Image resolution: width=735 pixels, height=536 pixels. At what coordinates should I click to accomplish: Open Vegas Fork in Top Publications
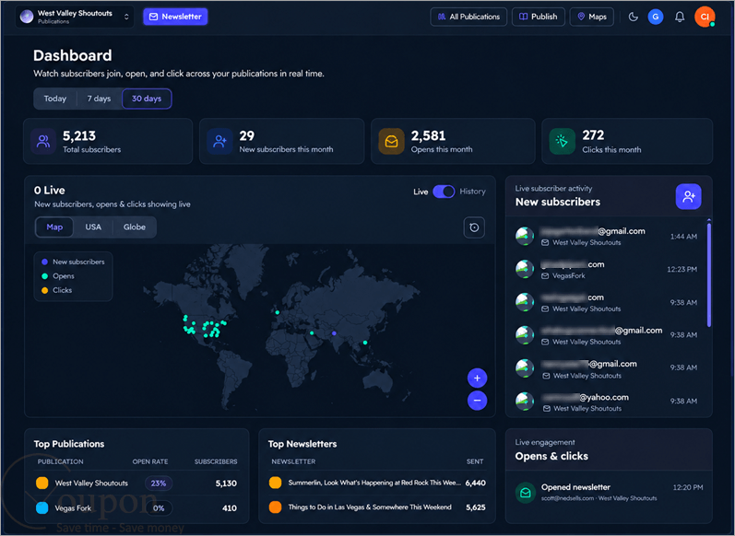tap(73, 508)
